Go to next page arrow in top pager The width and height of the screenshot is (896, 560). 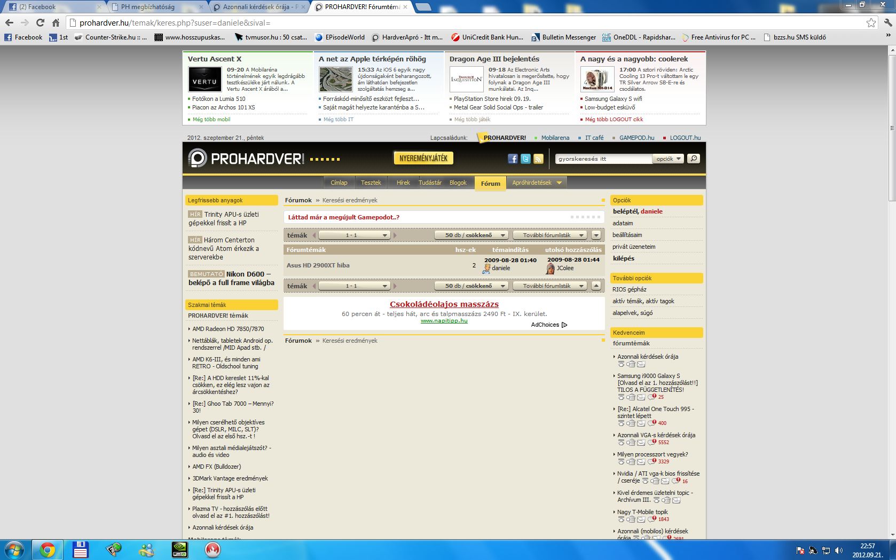click(x=395, y=235)
